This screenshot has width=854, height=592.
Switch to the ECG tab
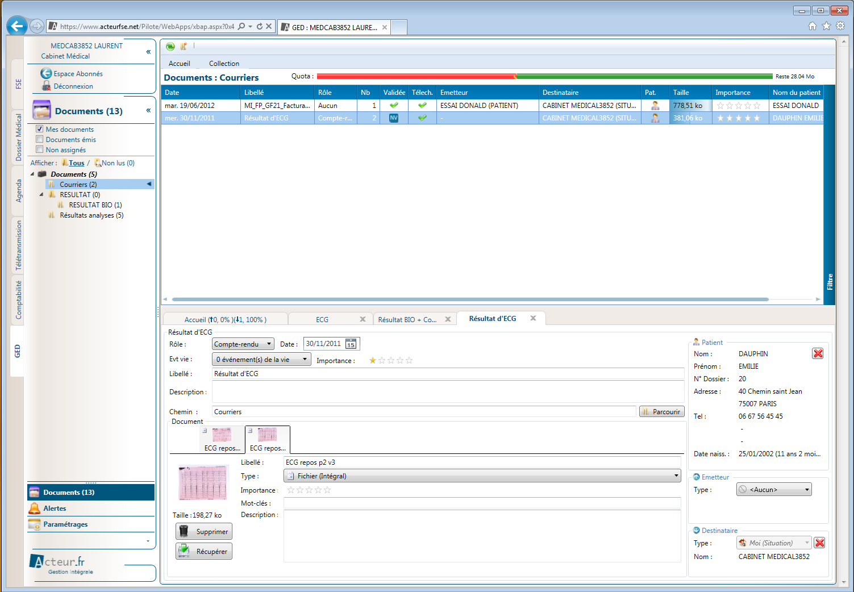click(322, 320)
